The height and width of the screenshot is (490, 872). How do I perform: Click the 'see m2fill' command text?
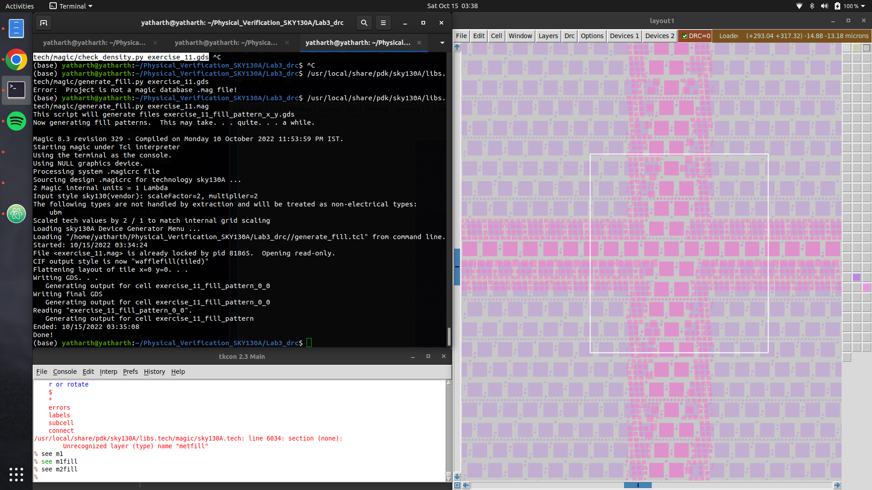(x=59, y=469)
